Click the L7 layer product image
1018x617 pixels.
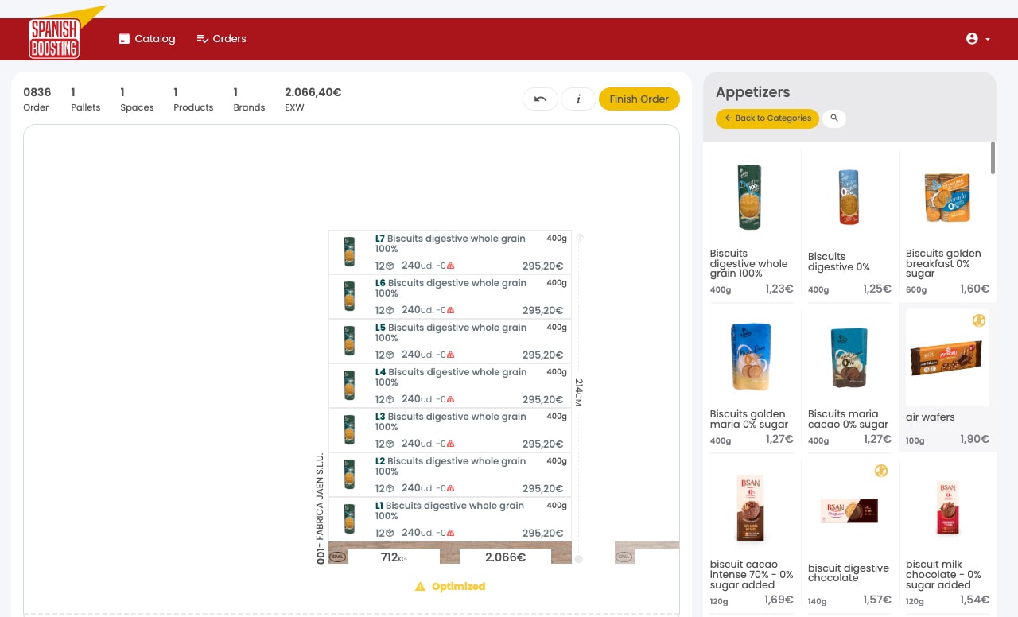pyautogui.click(x=349, y=251)
